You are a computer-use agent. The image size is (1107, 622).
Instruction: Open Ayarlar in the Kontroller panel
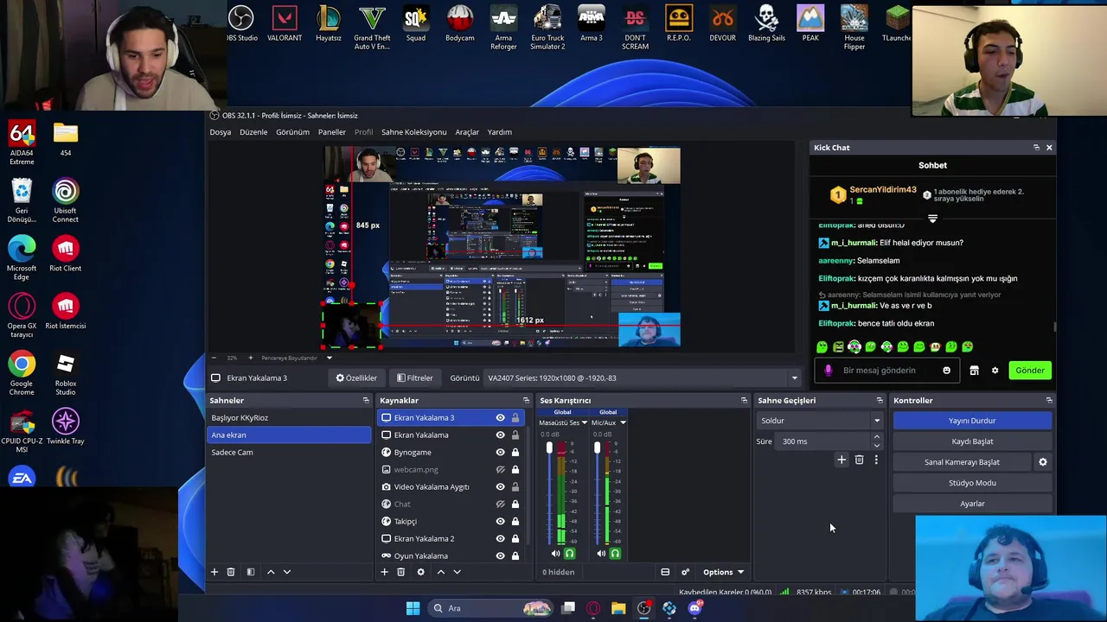[x=972, y=504]
